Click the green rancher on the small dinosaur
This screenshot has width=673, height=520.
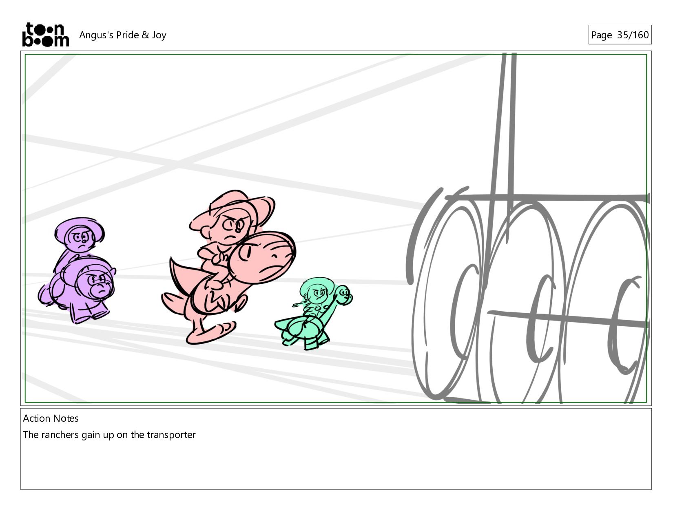(x=314, y=313)
